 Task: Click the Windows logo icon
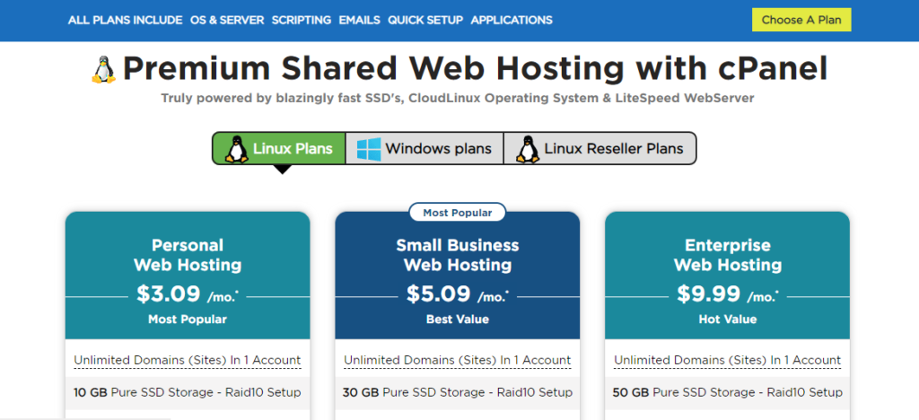click(x=369, y=149)
